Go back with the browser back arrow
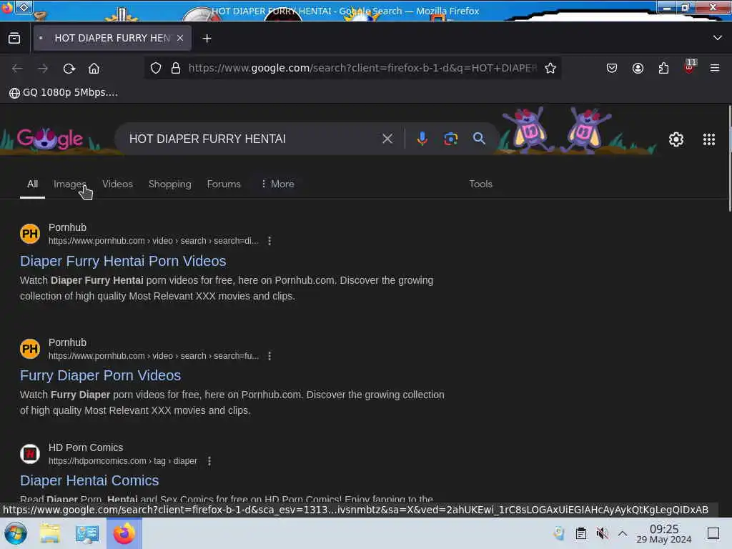The width and height of the screenshot is (732, 549). coord(17,69)
